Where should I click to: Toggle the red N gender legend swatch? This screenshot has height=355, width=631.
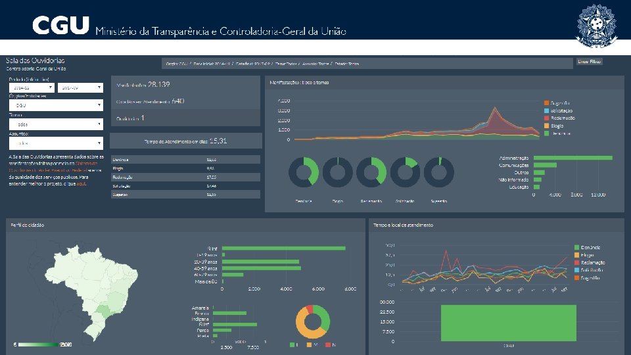coord(327,345)
